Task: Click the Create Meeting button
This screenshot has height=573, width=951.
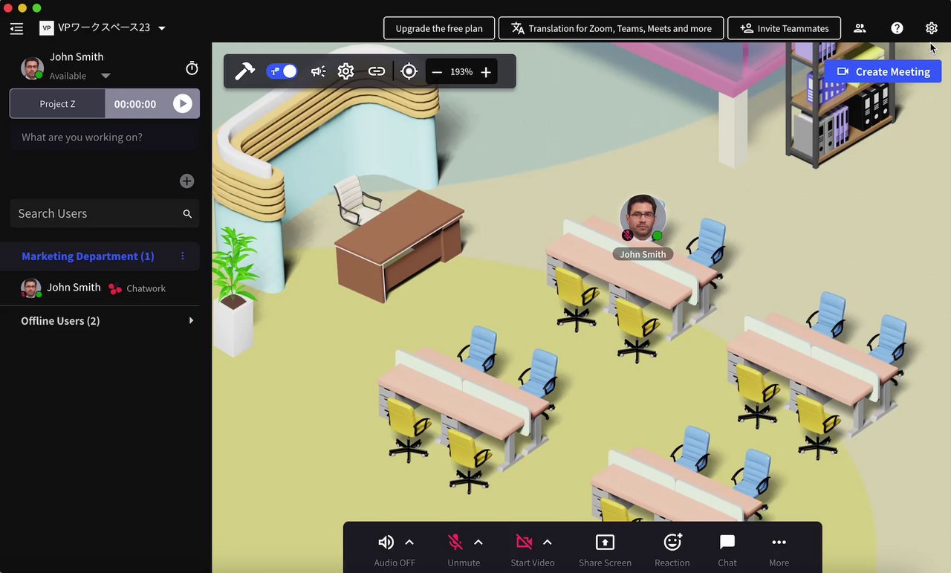Action: pos(883,71)
